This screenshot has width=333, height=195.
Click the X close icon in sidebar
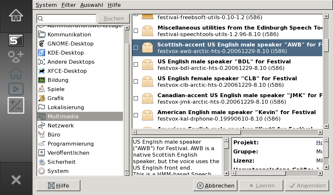(x=16, y=179)
